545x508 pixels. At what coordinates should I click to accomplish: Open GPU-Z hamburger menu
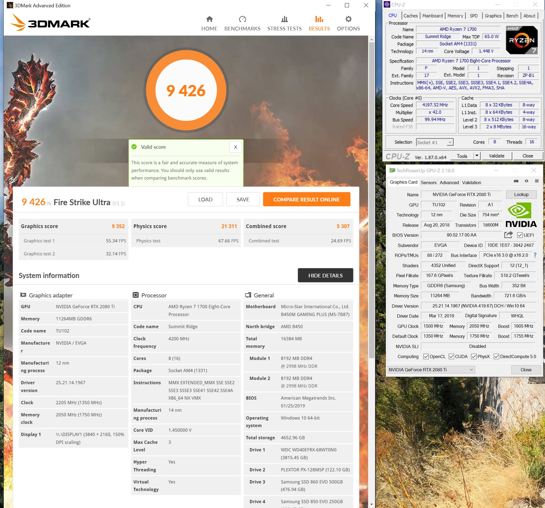[537, 181]
